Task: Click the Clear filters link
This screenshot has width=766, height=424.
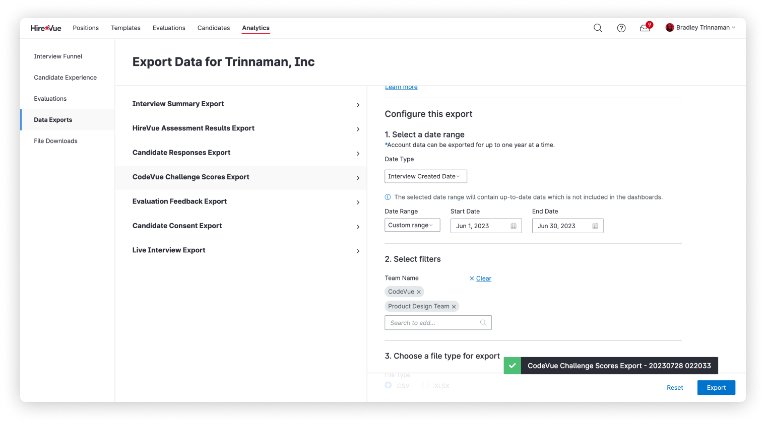Action: pyautogui.click(x=483, y=278)
